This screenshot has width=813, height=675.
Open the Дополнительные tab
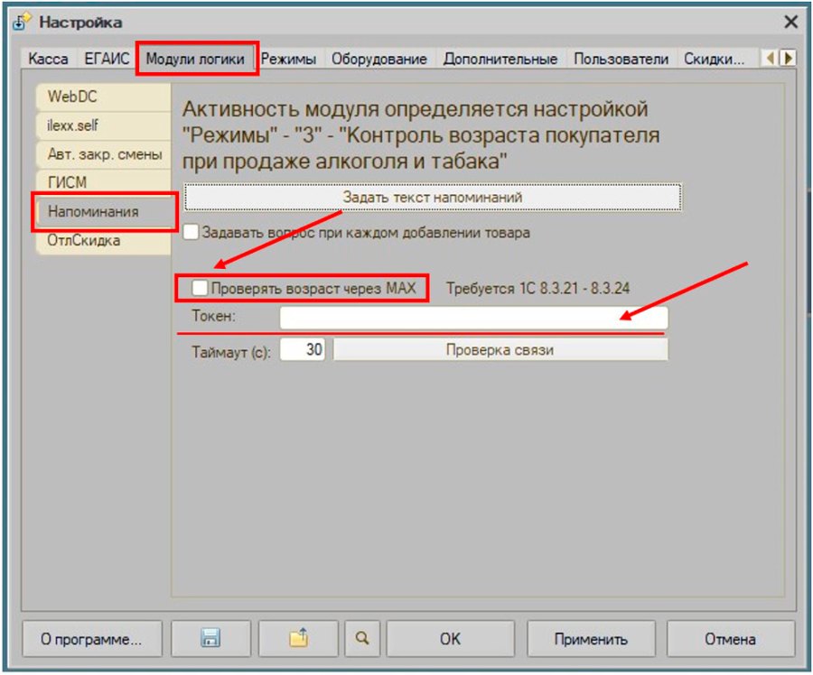pos(500,59)
